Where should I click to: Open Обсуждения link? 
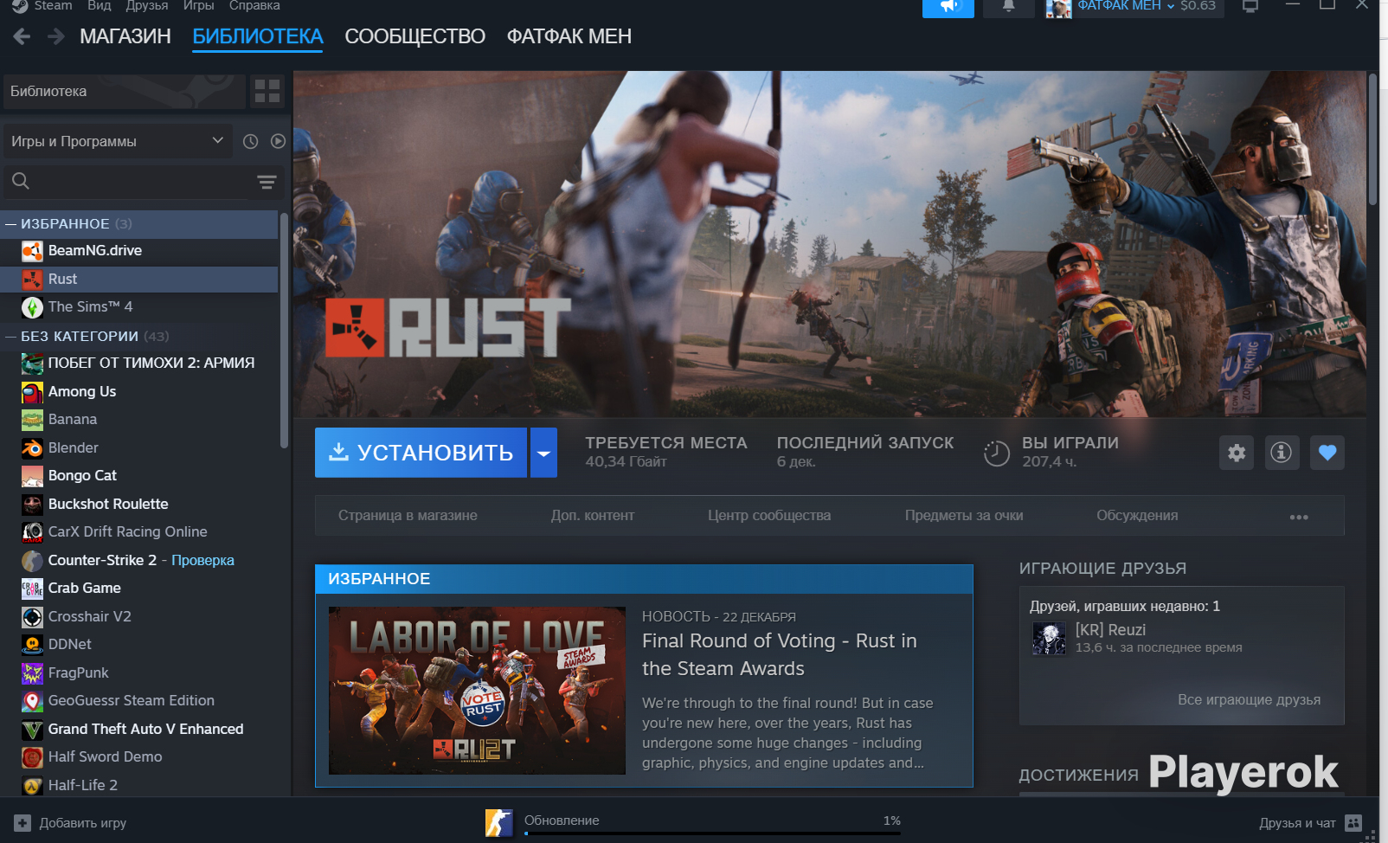point(1137,516)
